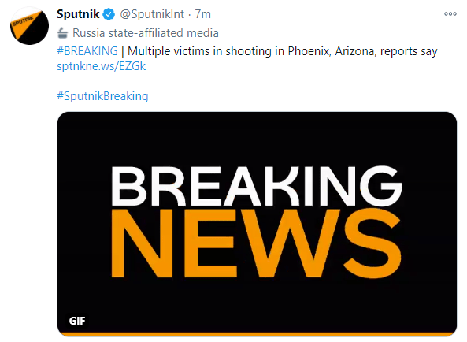Click the orange stripe below the GIF
Screen dimensions: 467x342
[x=257, y=335]
